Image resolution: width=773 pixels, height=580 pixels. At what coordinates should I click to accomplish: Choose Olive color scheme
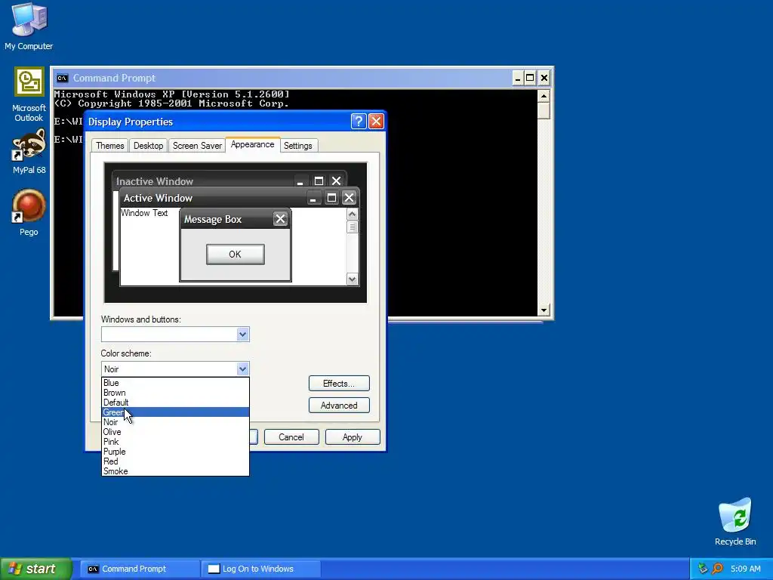(x=175, y=432)
